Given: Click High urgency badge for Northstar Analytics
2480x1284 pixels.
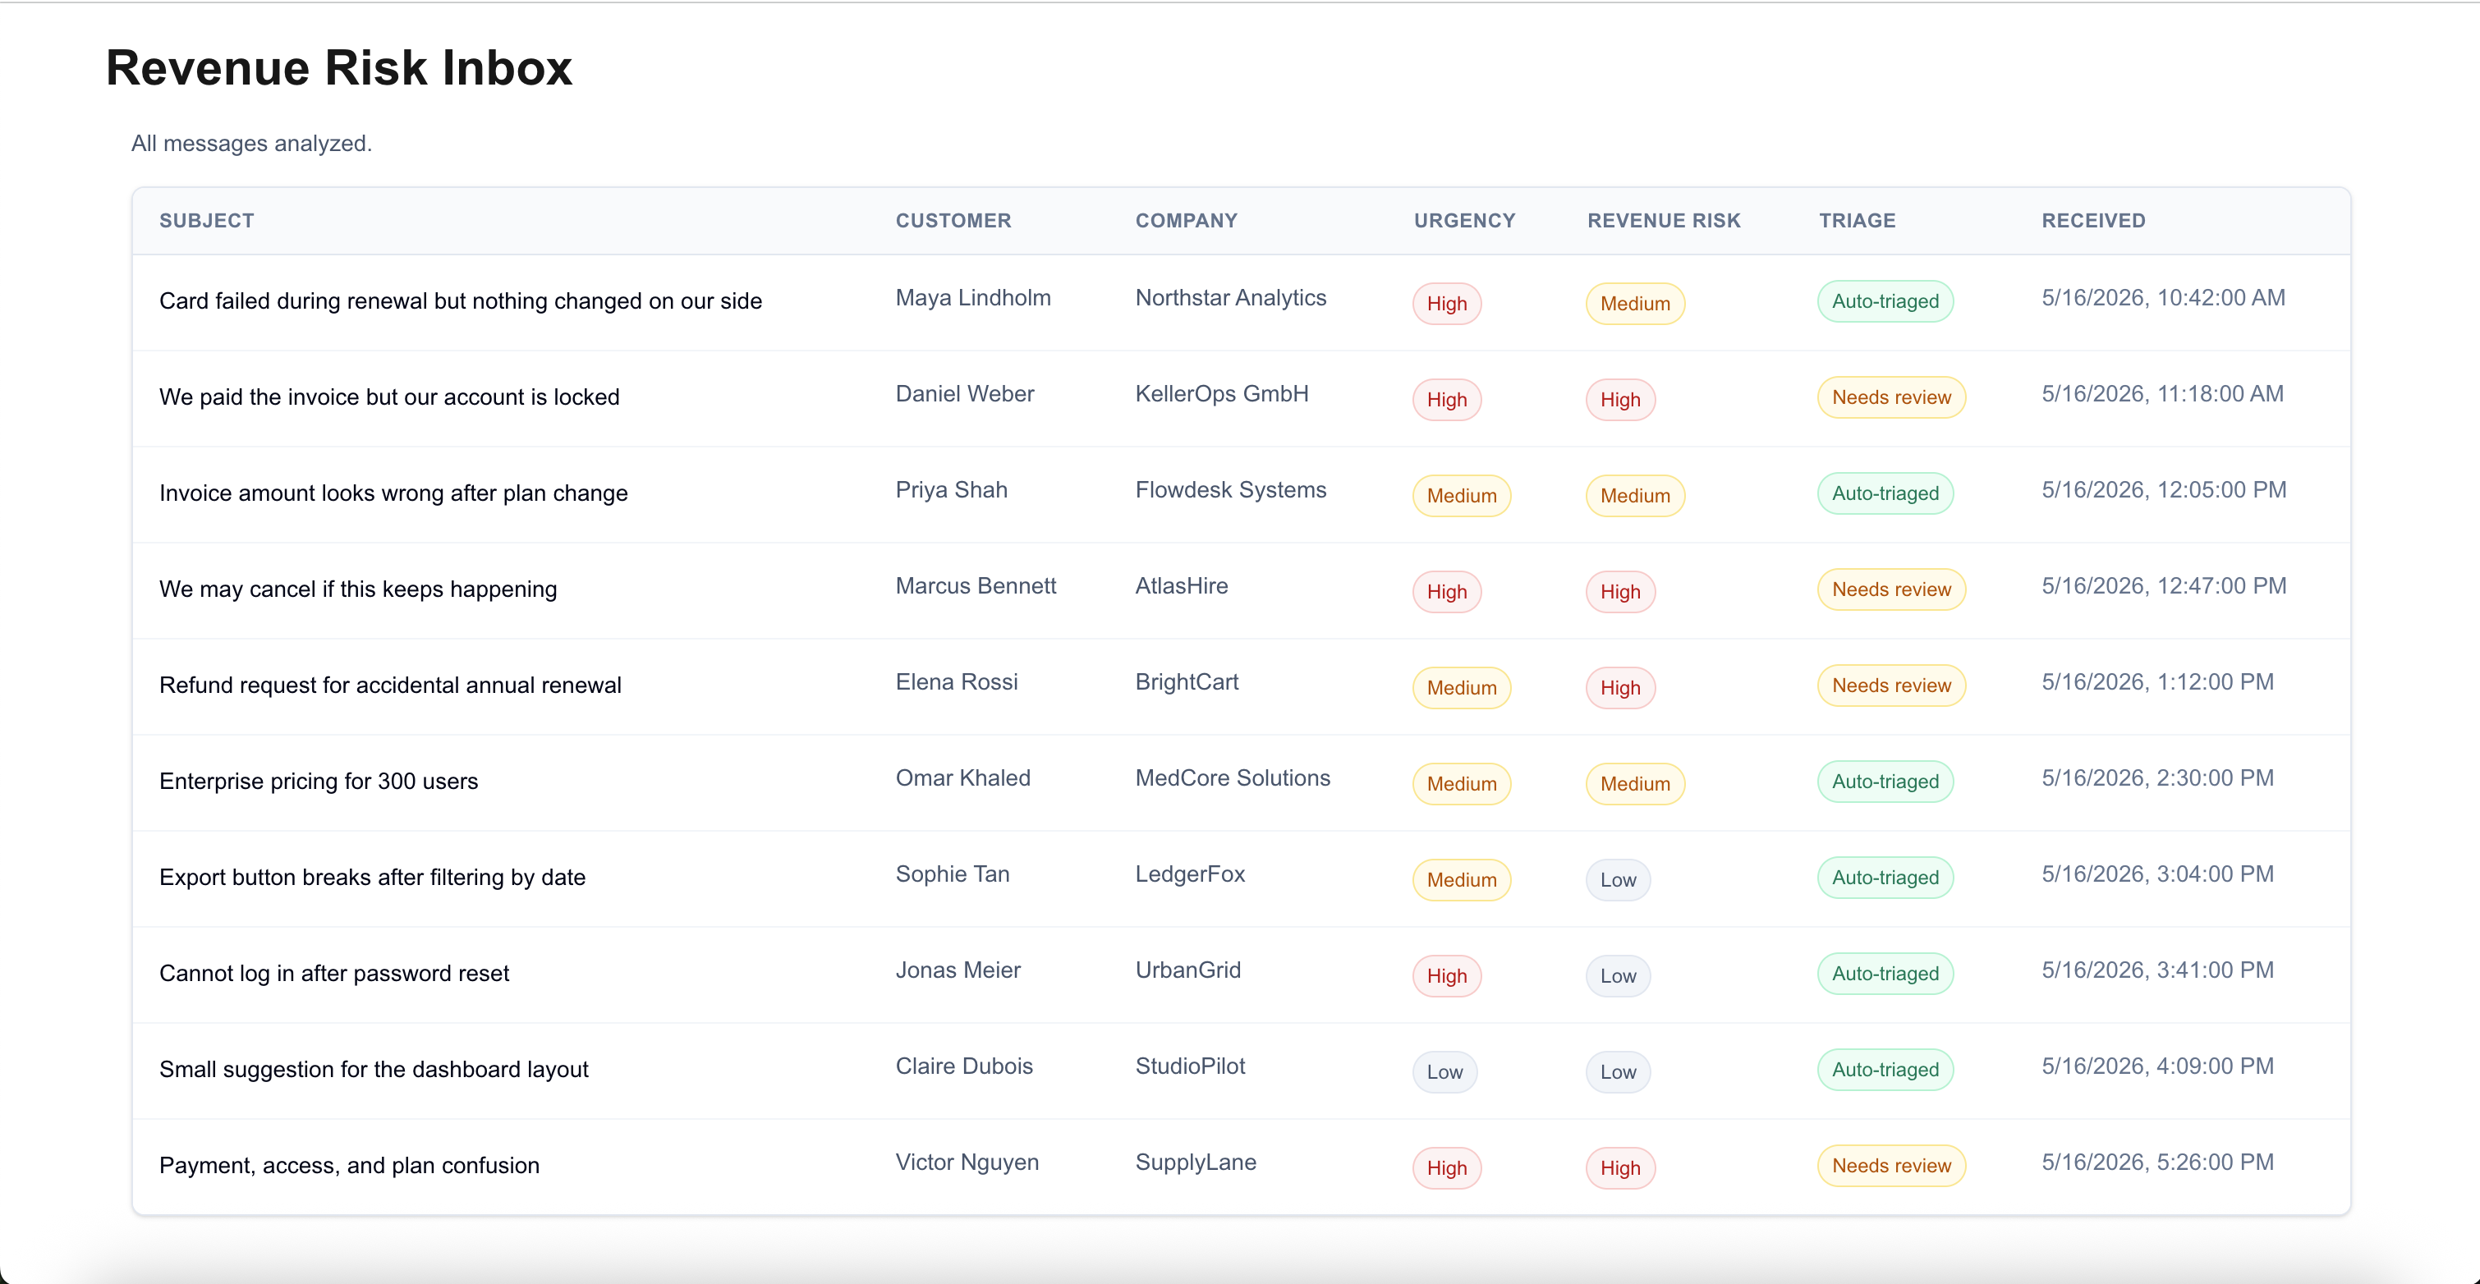Looking at the screenshot, I should point(1446,304).
